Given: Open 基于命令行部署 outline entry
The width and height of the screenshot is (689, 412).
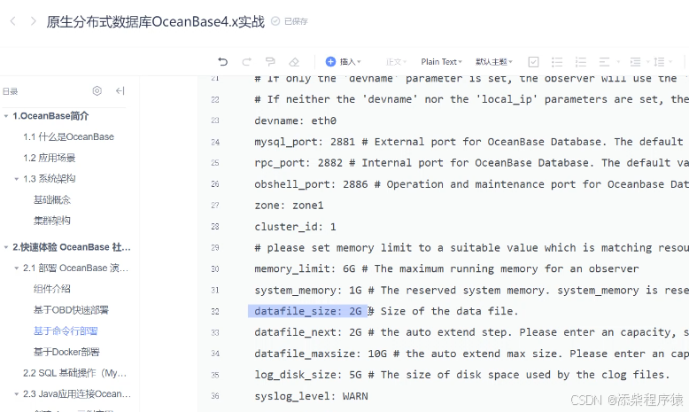Looking at the screenshot, I should (66, 331).
